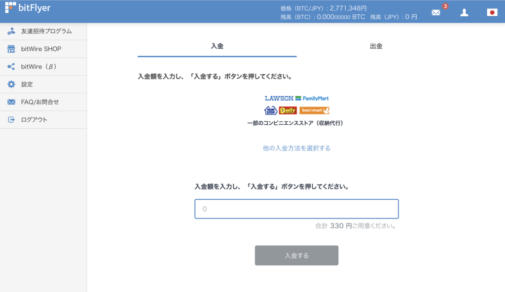
Task: Click the Seicomart store logo
Action: pos(314,110)
